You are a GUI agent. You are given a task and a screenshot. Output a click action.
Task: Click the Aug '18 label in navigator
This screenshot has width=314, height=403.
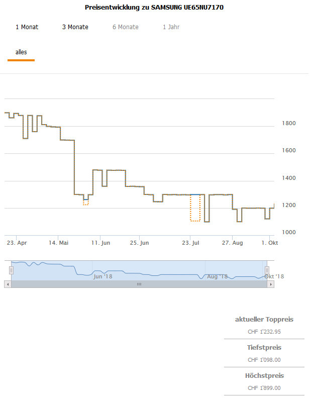pyautogui.click(x=218, y=276)
